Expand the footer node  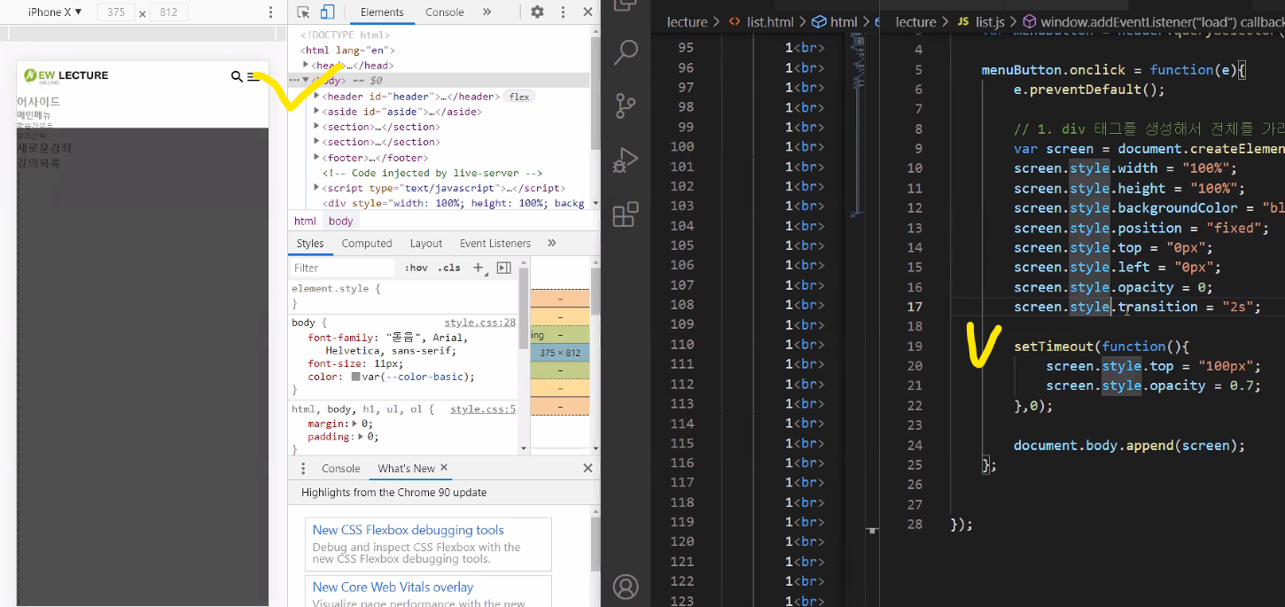pos(317,158)
